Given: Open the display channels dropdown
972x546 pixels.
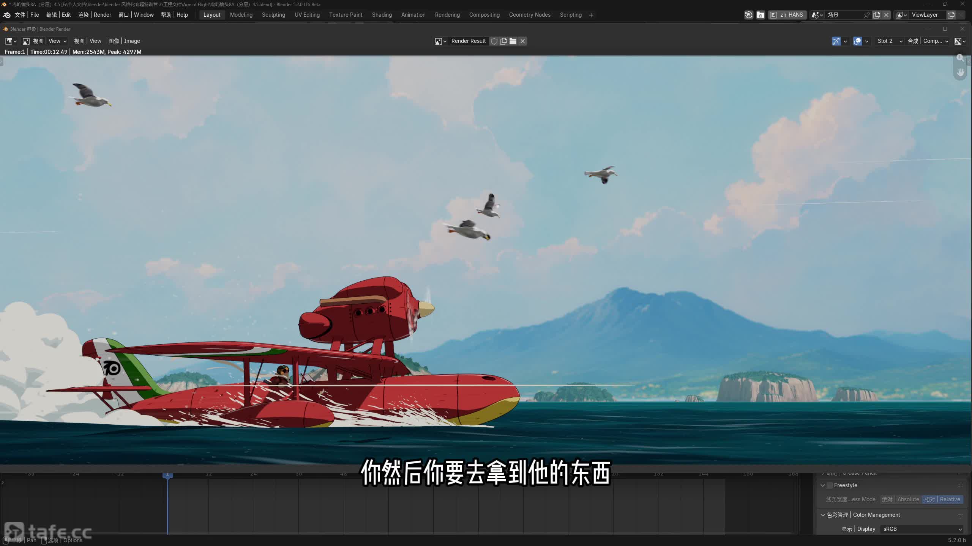Looking at the screenshot, I should pyautogui.click(x=960, y=41).
